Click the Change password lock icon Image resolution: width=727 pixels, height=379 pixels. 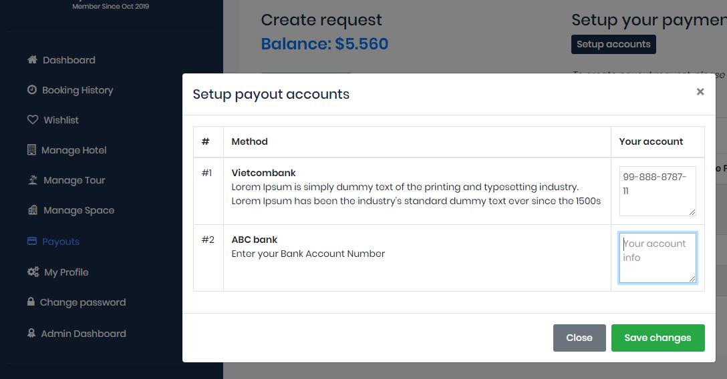click(31, 302)
